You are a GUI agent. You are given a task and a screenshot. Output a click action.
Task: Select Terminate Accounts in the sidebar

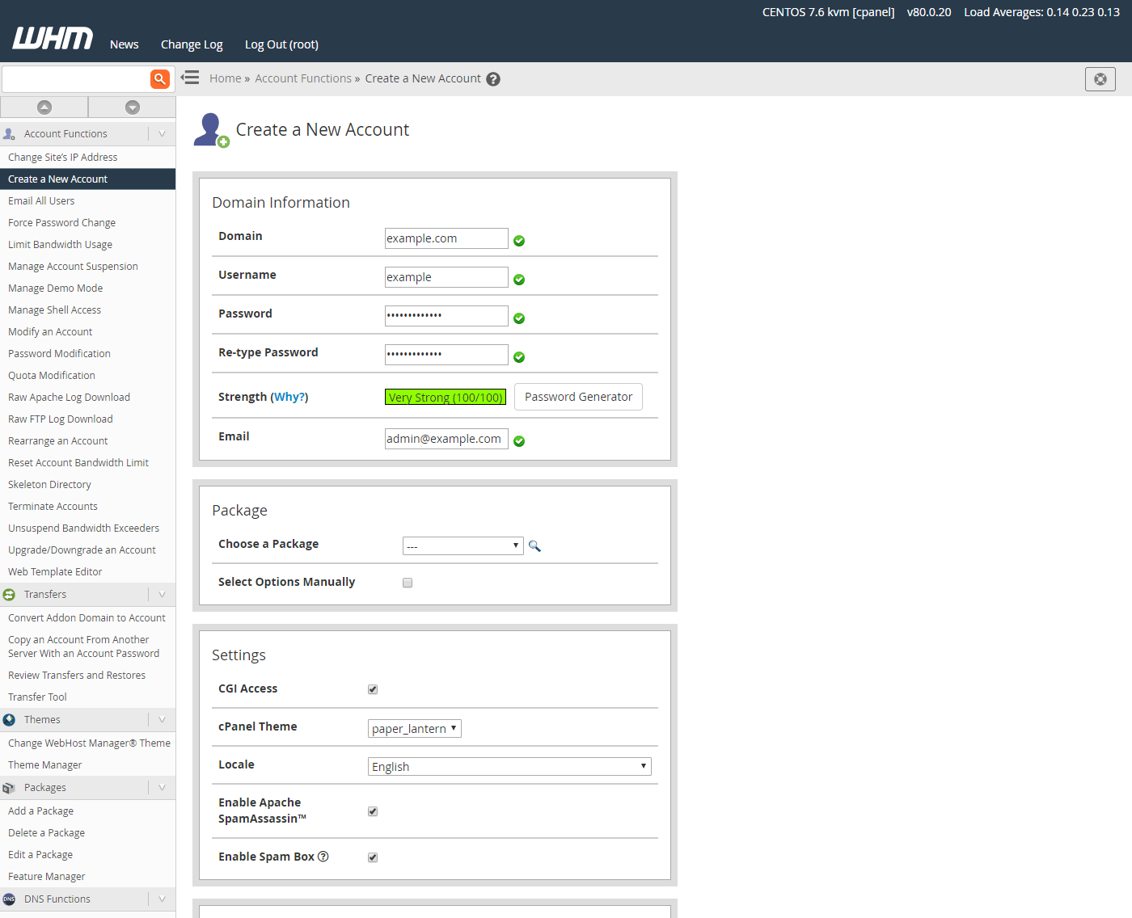[x=53, y=507]
